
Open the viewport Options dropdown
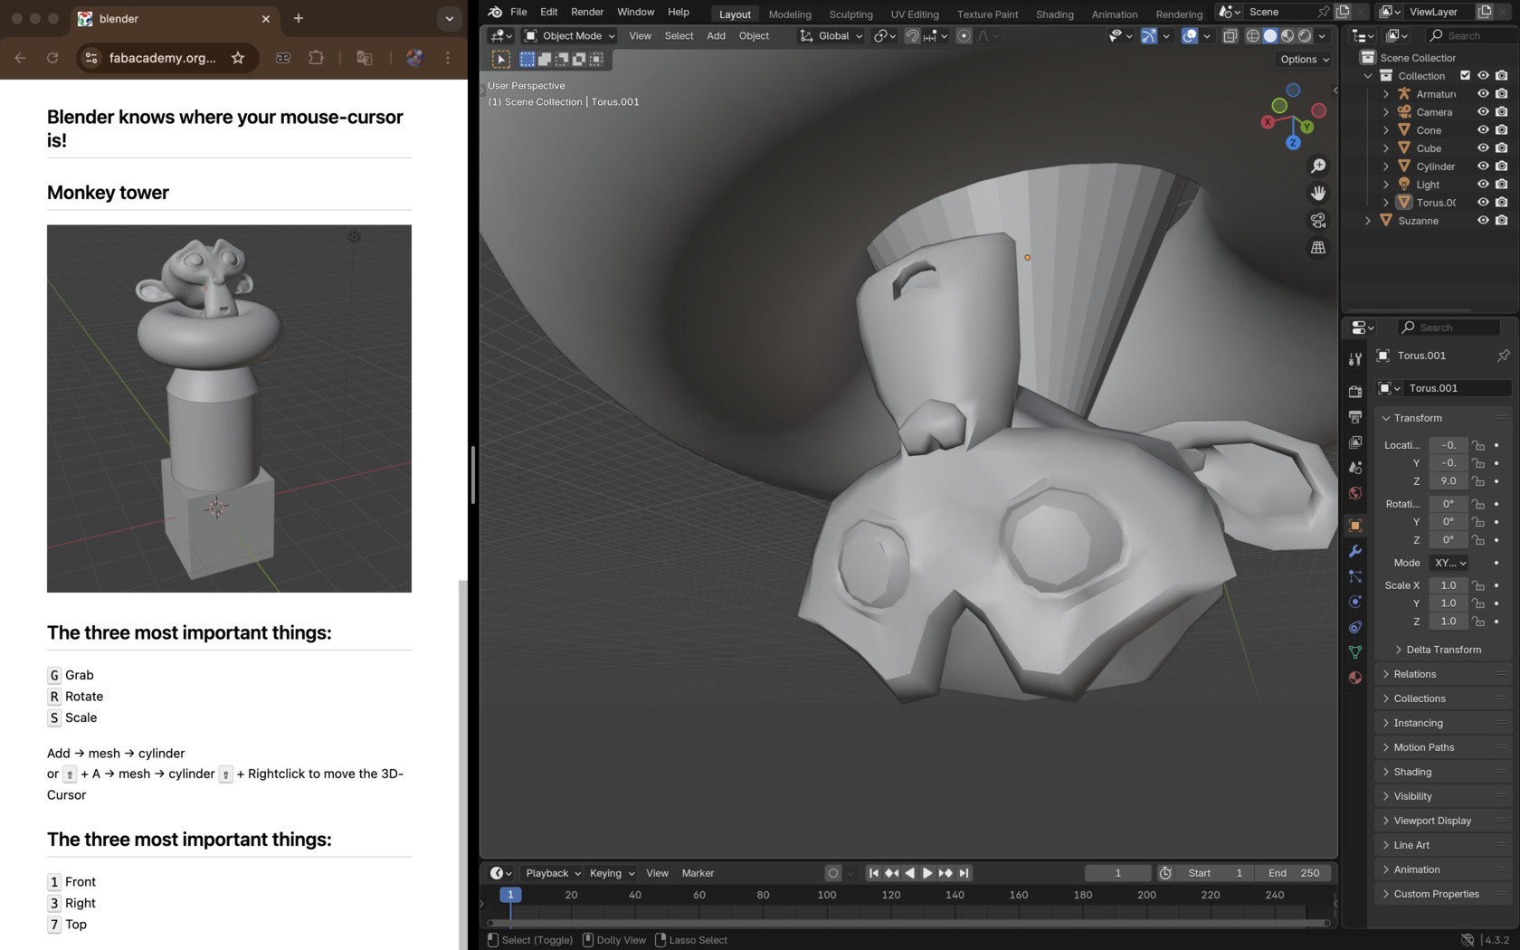tap(1304, 60)
